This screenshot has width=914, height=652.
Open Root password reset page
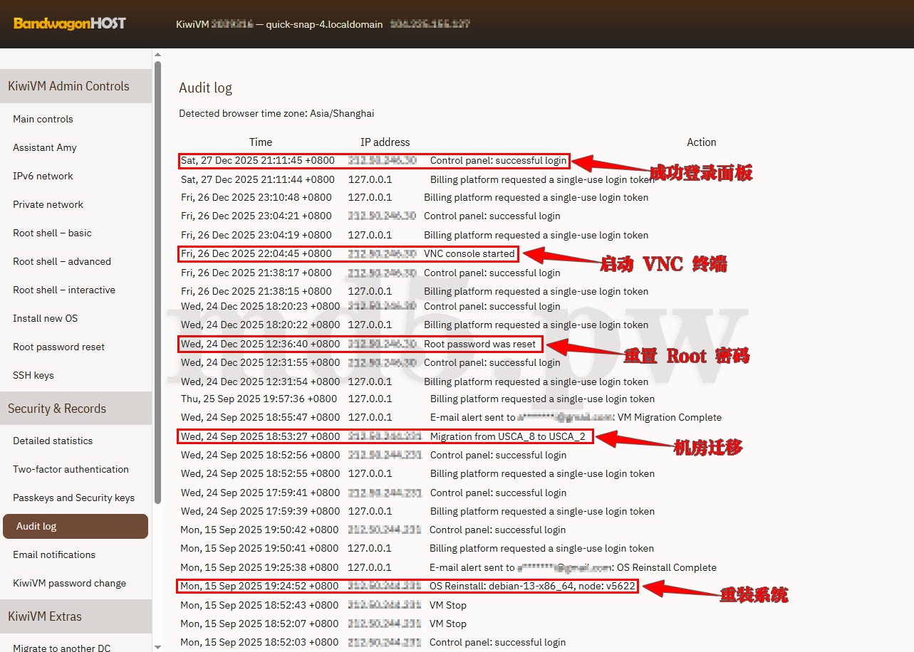[x=58, y=347]
